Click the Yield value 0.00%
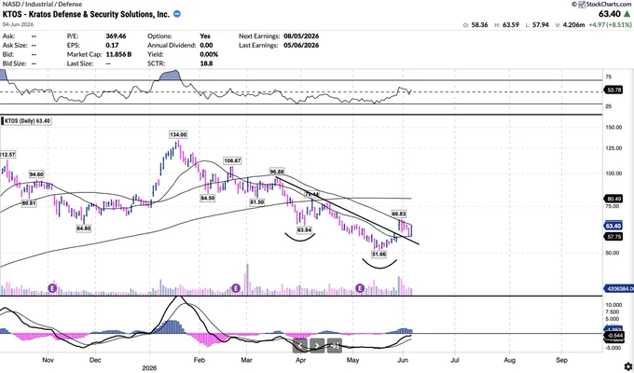This screenshot has width=634, height=373. 209,54
